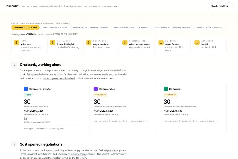Viewport: 238px width, 159px height.
Task: Open case-a831bcac awaiting approval case
Action: [x=90, y=28]
